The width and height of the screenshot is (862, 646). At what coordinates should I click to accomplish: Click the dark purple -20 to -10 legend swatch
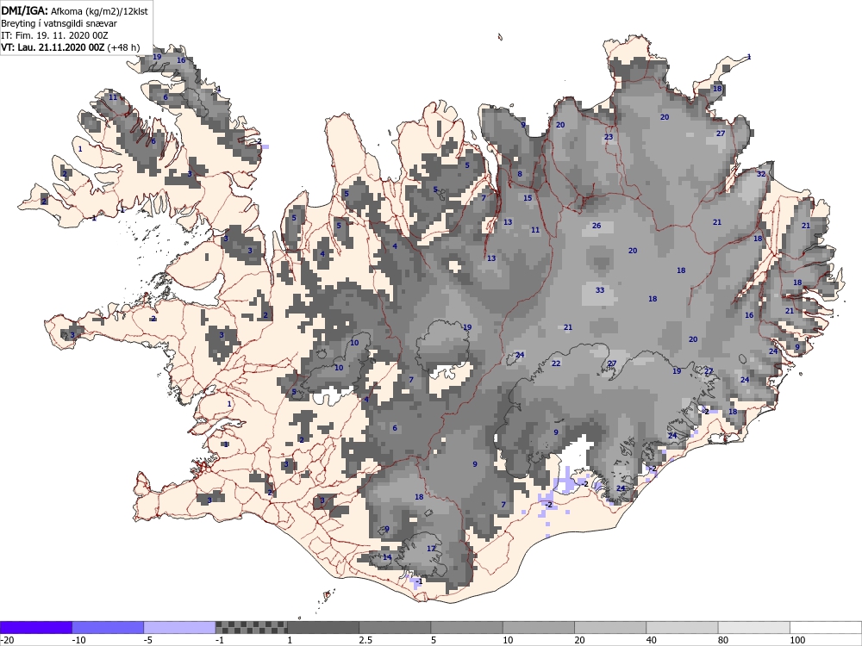tap(35, 627)
